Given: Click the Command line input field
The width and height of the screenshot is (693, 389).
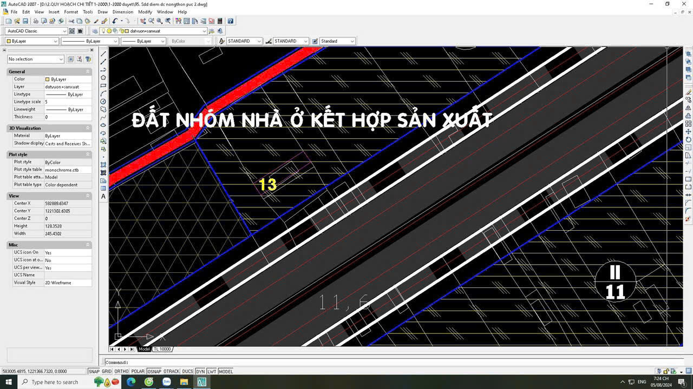Looking at the screenshot, I should click(379, 363).
